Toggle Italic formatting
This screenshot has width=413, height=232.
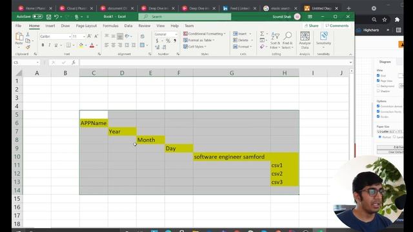click(49, 45)
